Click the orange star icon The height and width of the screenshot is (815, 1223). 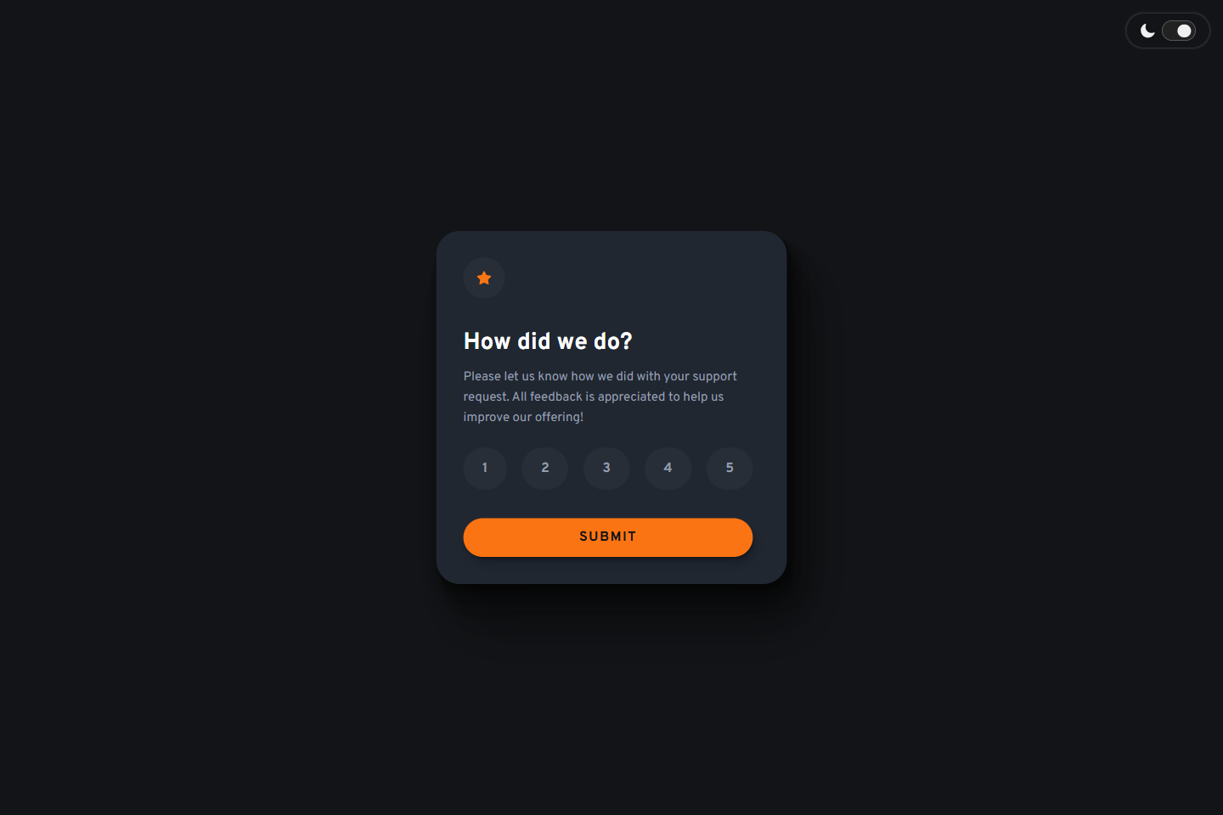(484, 278)
